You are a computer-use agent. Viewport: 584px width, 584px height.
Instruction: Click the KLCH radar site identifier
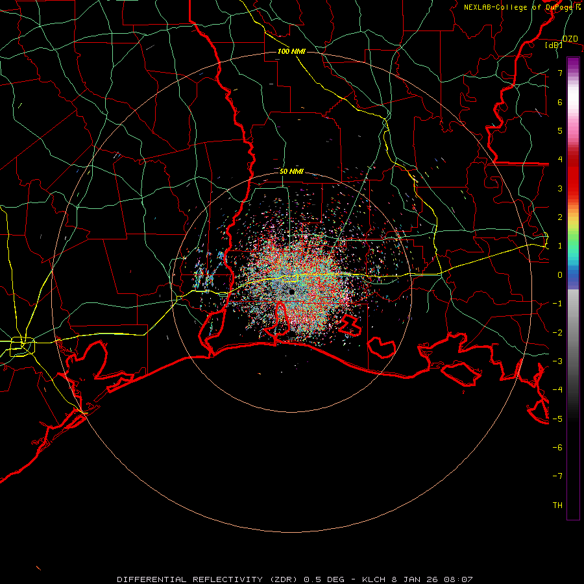pyautogui.click(x=374, y=579)
